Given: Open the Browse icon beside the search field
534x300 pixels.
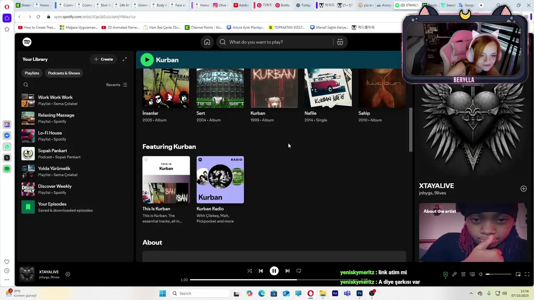Looking at the screenshot, I should pyautogui.click(x=340, y=42).
